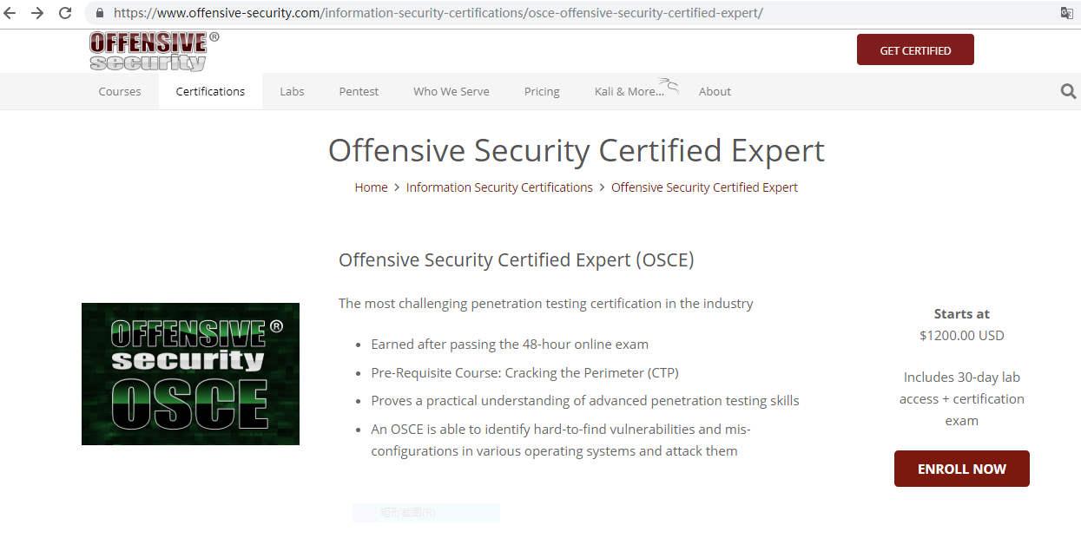Click the 'Includes 30-day lab access' text
Image resolution: width=1081 pixels, height=545 pixels.
(962, 399)
